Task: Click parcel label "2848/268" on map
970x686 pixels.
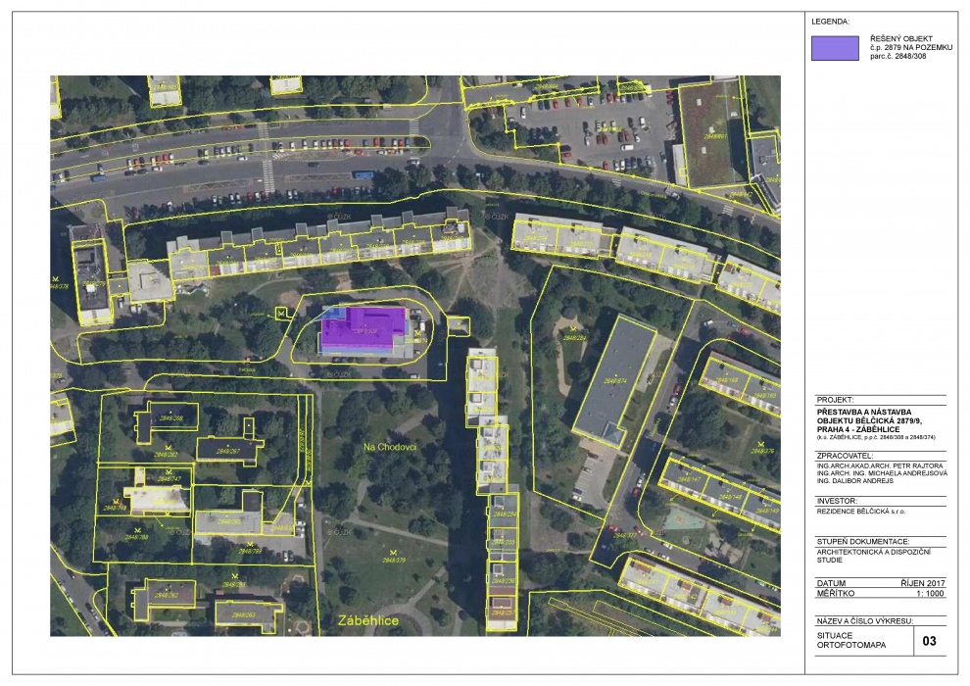Action: pos(170,418)
